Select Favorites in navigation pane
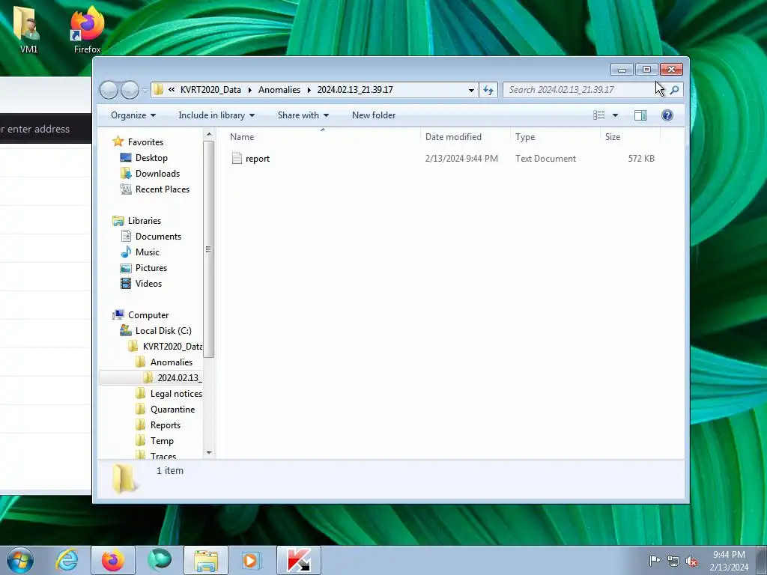Screen dimensions: 767x575 click(x=145, y=142)
